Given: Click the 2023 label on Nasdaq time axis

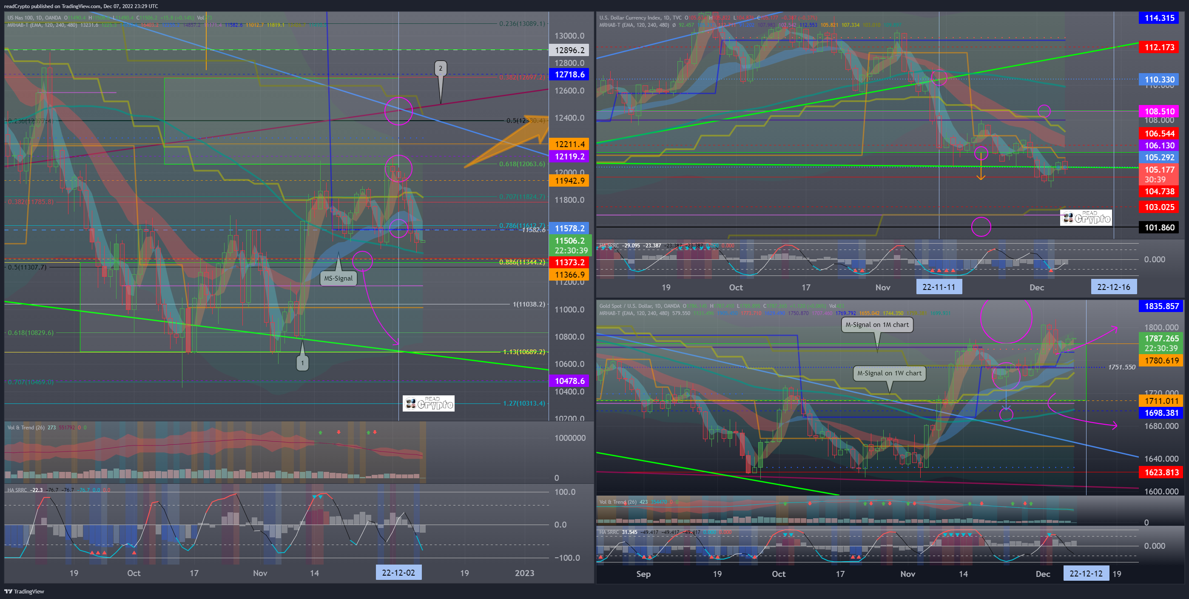Looking at the screenshot, I should point(524,573).
